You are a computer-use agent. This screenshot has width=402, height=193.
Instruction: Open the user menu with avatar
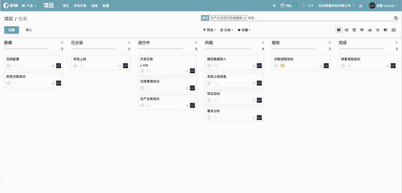(384, 5)
